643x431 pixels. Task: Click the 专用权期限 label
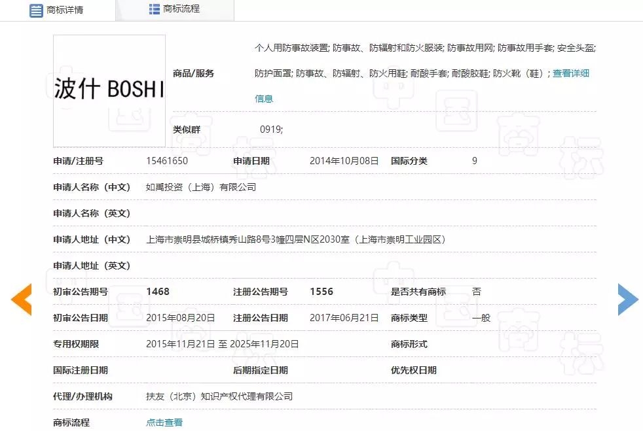tap(76, 344)
